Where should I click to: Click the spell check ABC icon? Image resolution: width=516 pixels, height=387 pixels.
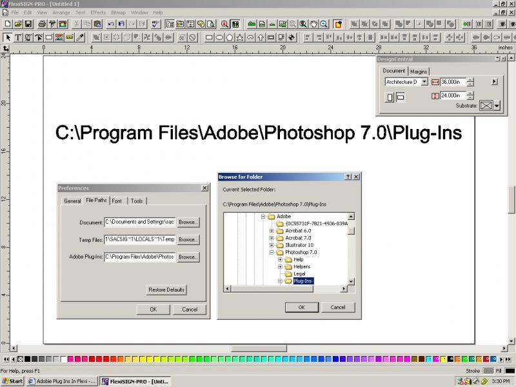coord(155,24)
